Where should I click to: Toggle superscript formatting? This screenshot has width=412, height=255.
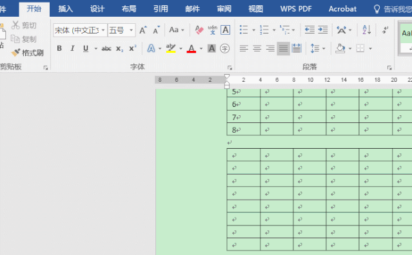coord(132,48)
